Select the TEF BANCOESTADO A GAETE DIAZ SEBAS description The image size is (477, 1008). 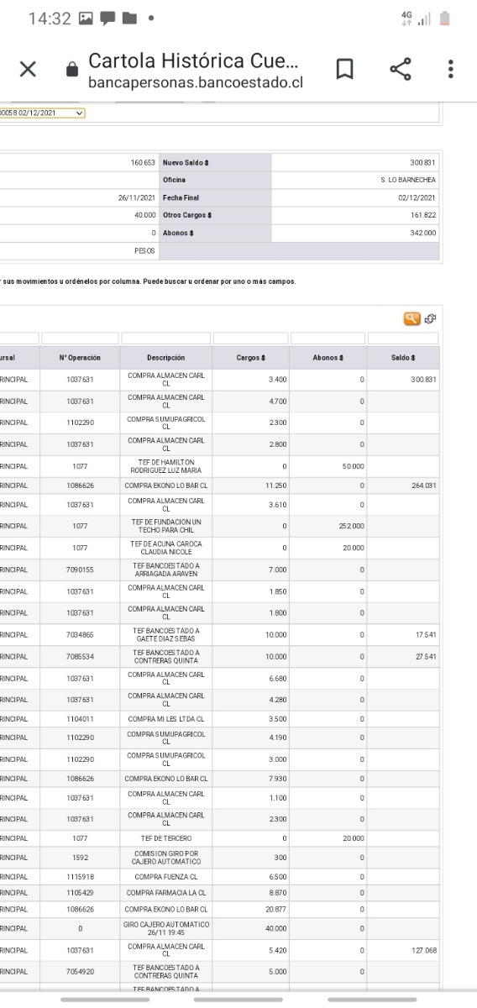[x=165, y=635]
